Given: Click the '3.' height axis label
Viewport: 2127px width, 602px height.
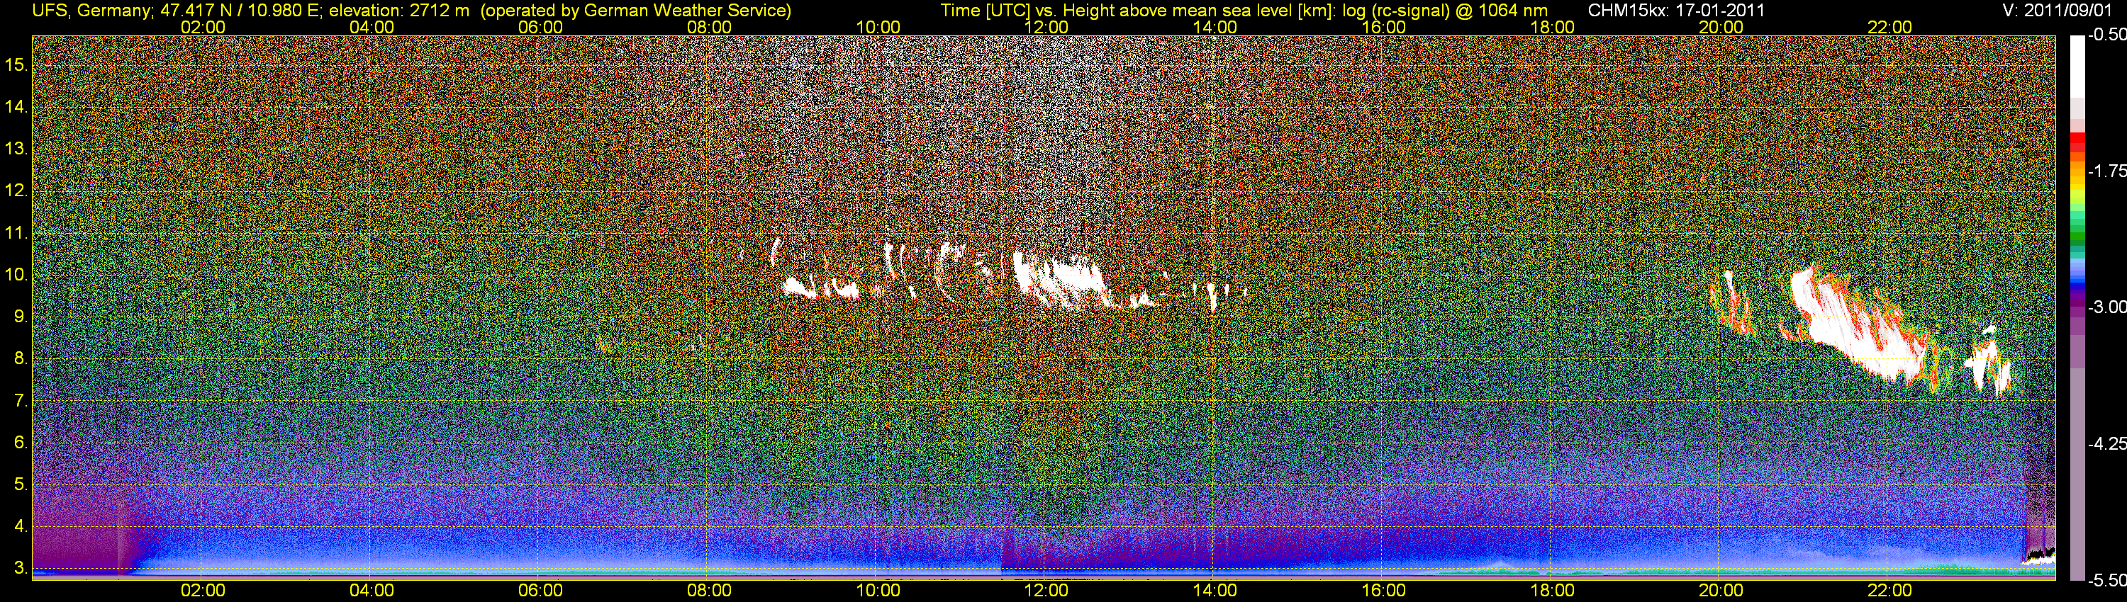Looking at the screenshot, I should click(21, 569).
